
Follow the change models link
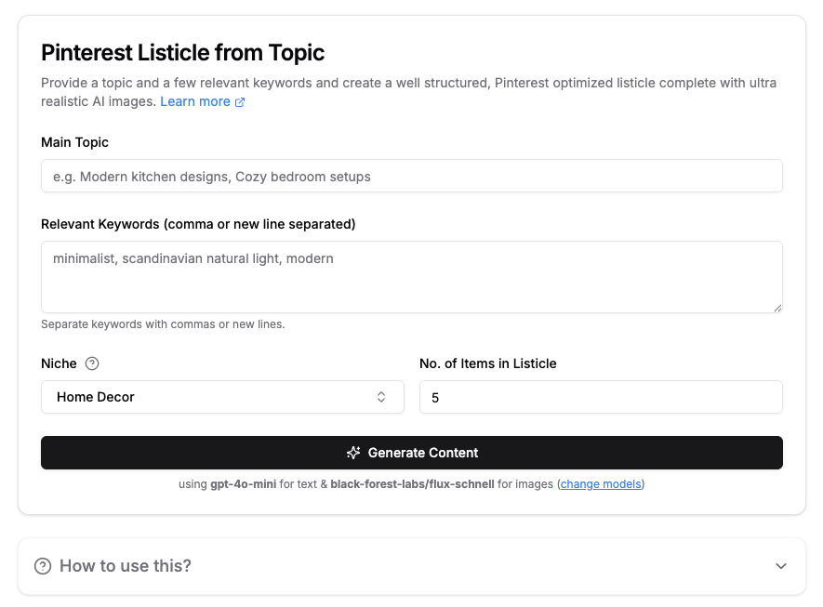[x=601, y=483]
